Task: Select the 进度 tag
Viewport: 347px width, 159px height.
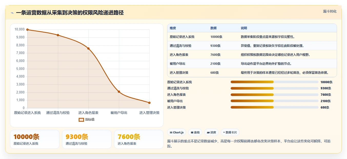Action: [211, 132]
